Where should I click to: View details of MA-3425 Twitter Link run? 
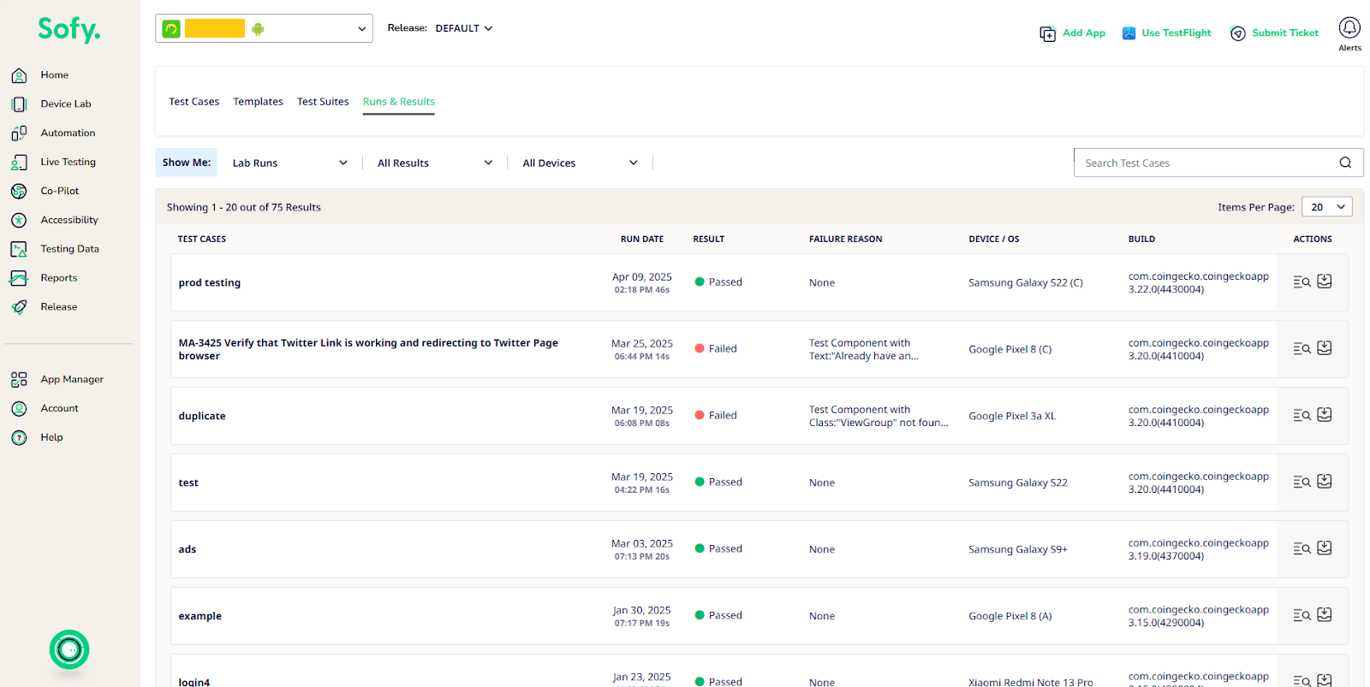coord(1301,349)
